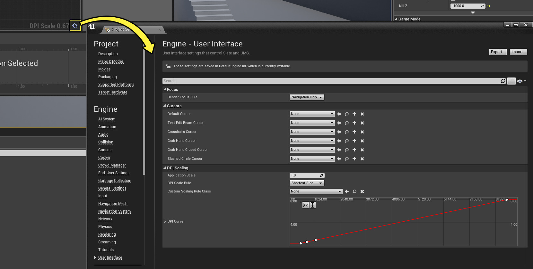This screenshot has height=269, width=533.
Task: Open the Navigation Mesh settings link
Action: click(x=113, y=204)
